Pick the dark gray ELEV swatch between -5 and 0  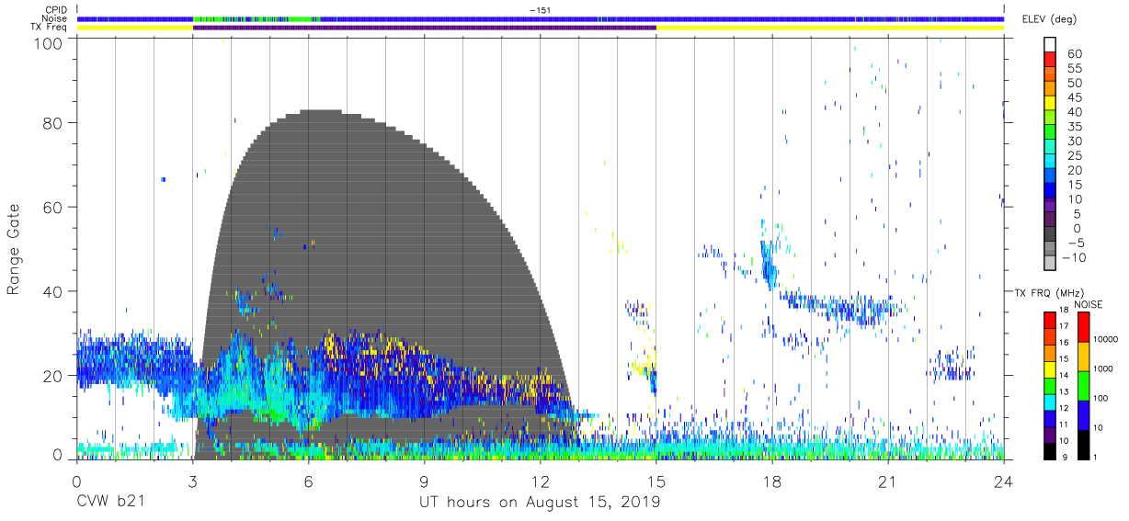point(1050,234)
